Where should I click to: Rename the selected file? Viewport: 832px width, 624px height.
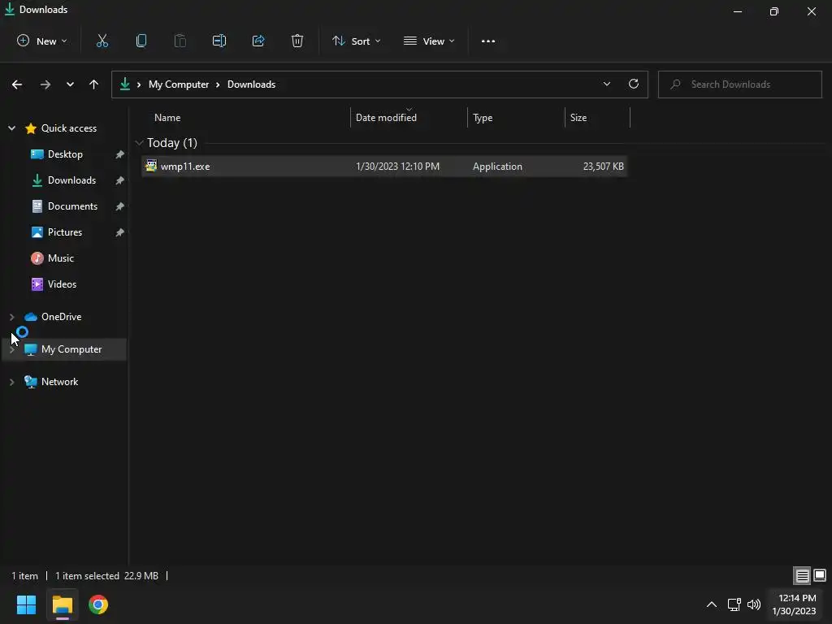click(219, 41)
